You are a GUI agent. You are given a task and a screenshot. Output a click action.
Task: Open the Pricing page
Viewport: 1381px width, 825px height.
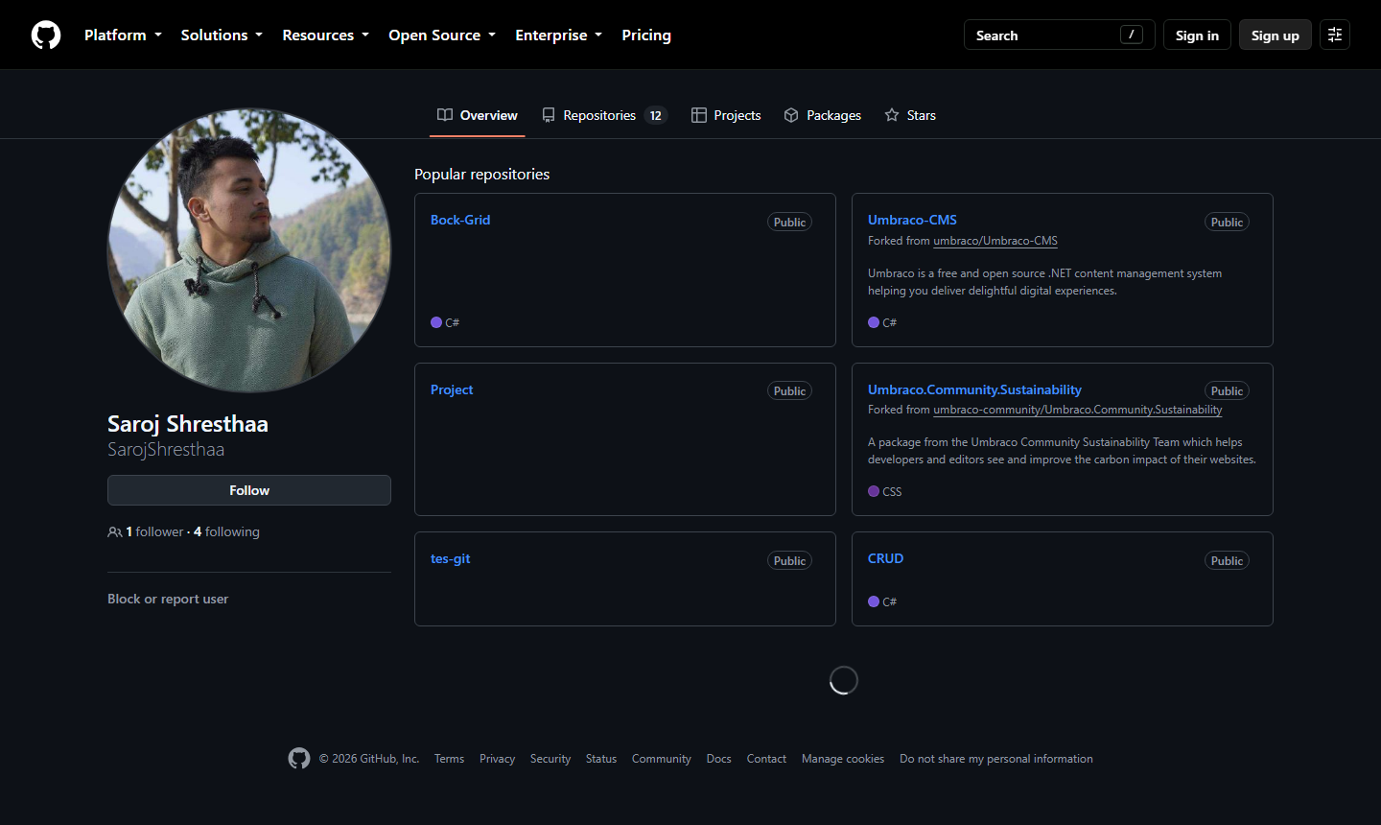(x=646, y=35)
